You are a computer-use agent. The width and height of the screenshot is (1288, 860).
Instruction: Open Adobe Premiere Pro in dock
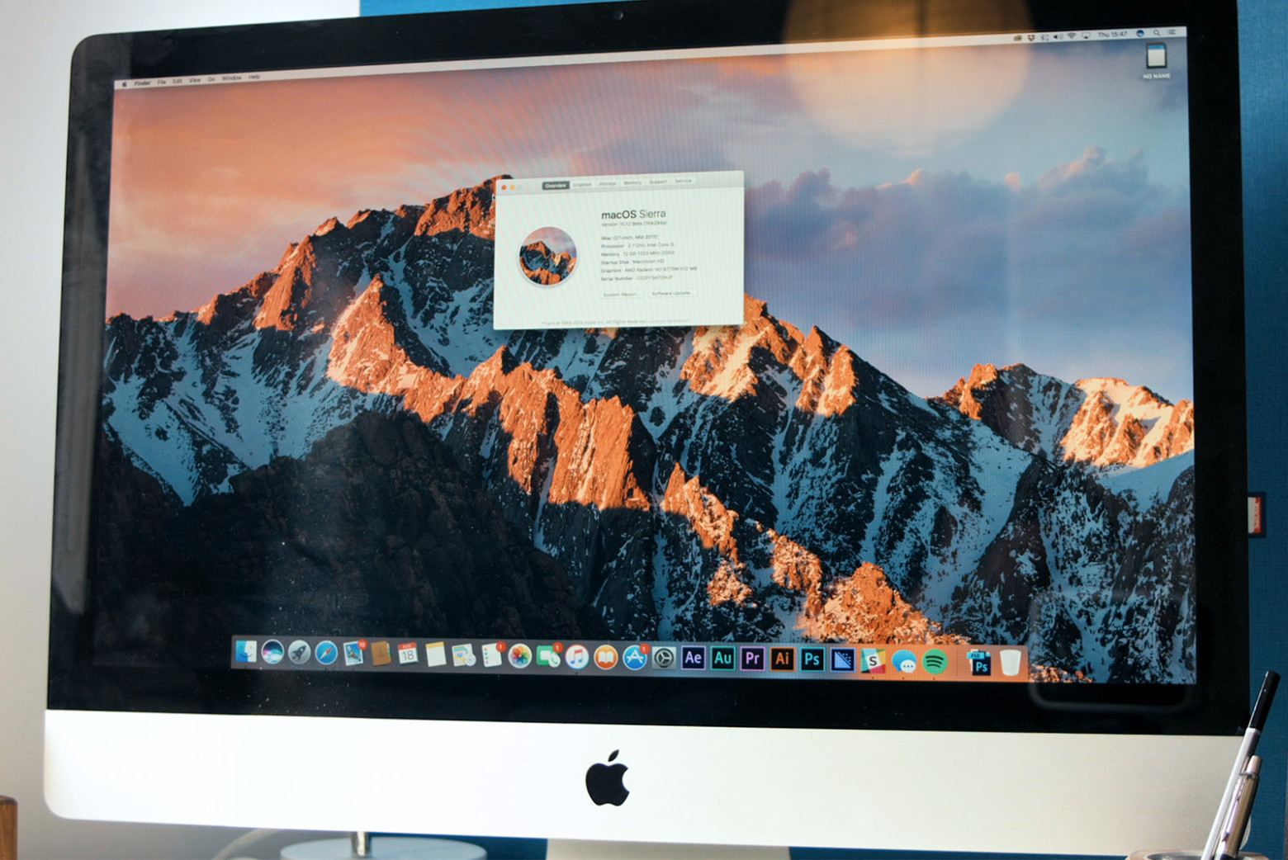tap(752, 659)
